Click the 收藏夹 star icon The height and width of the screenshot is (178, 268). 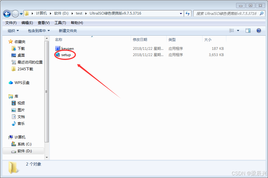[x=11, y=42]
